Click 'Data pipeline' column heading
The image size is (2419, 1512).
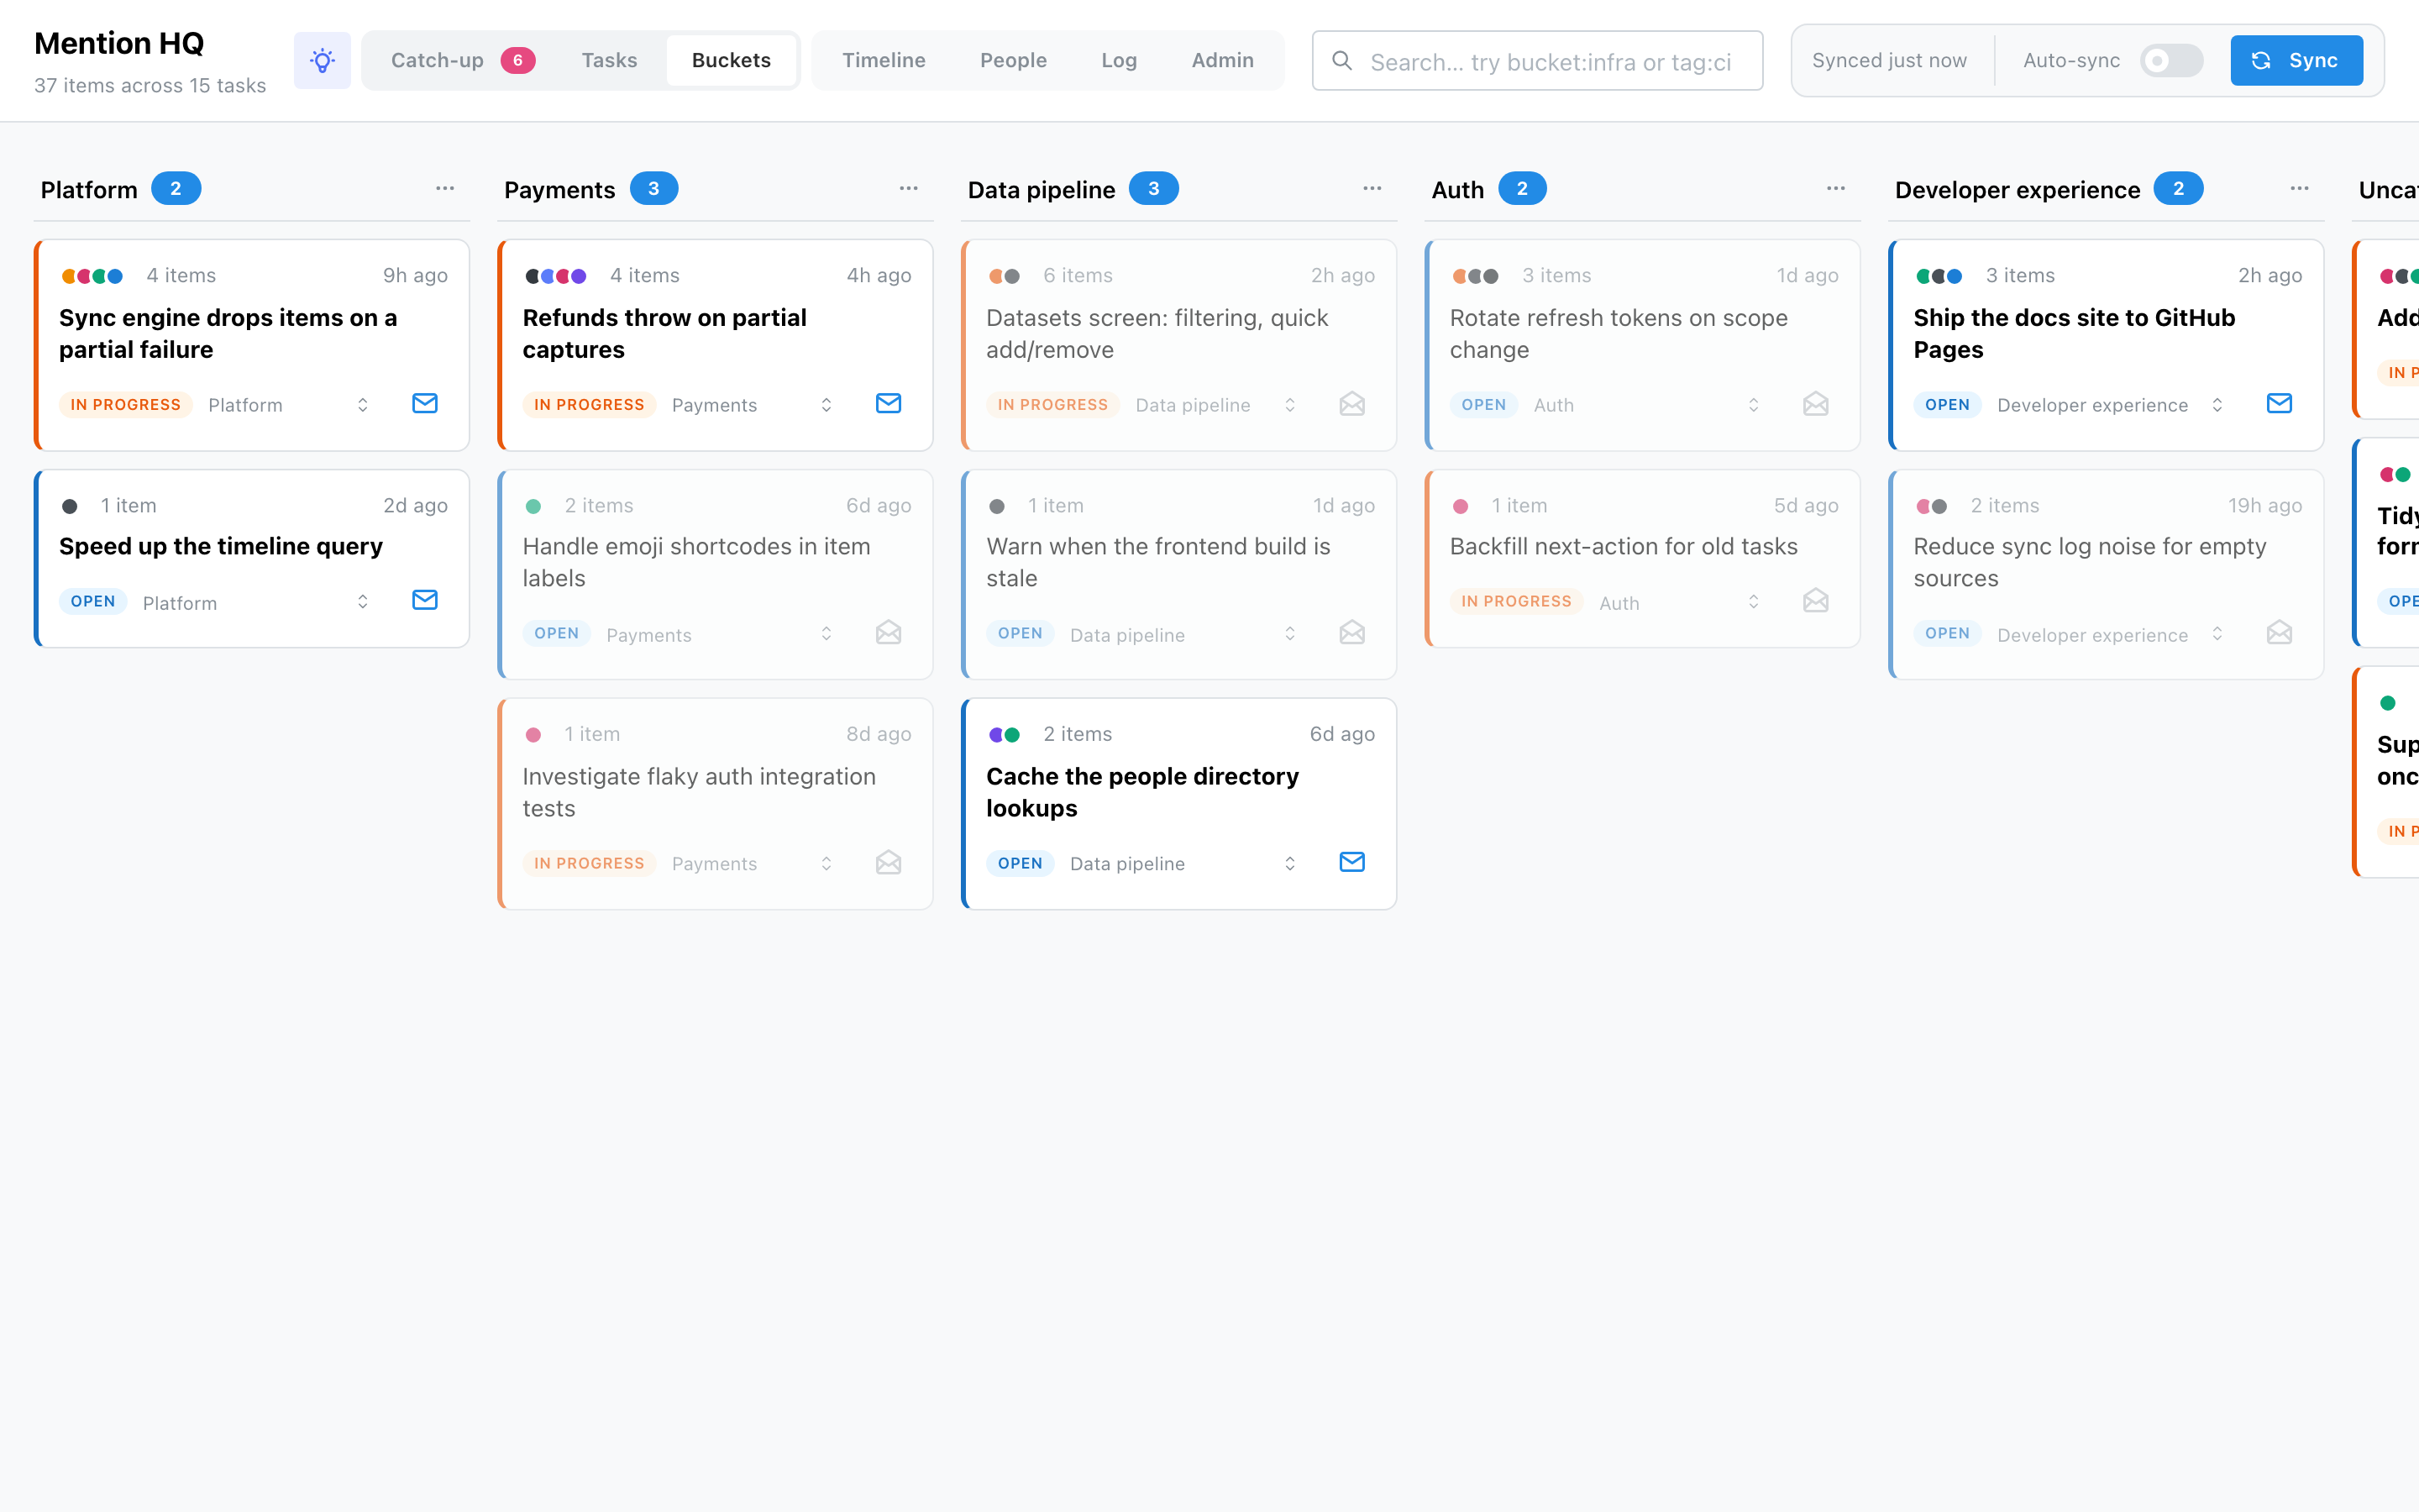pyautogui.click(x=1041, y=189)
